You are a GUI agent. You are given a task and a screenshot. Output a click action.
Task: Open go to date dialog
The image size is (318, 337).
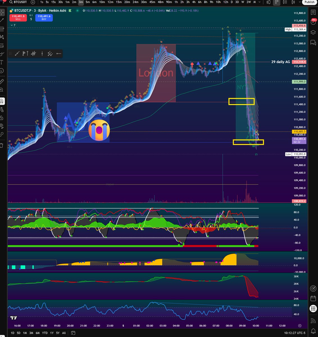pyautogui.click(x=73, y=333)
